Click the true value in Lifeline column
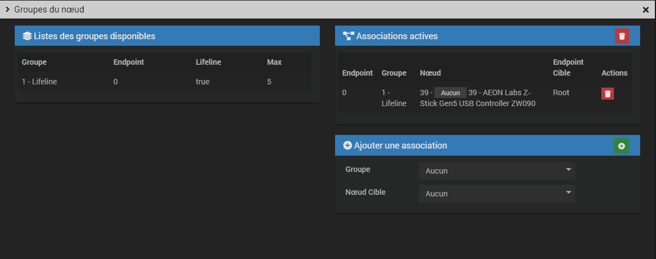Screen dimensions: 656x259 click(202, 82)
